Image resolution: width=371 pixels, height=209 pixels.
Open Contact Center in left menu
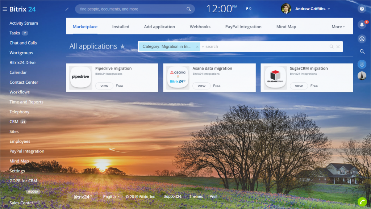[24, 82]
